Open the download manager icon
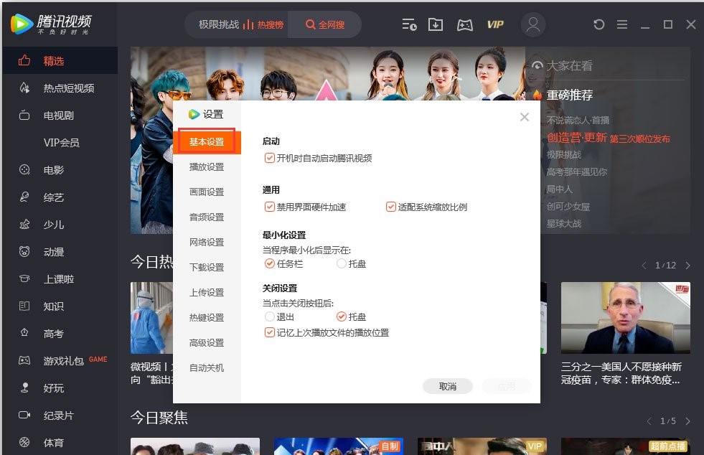 point(435,24)
